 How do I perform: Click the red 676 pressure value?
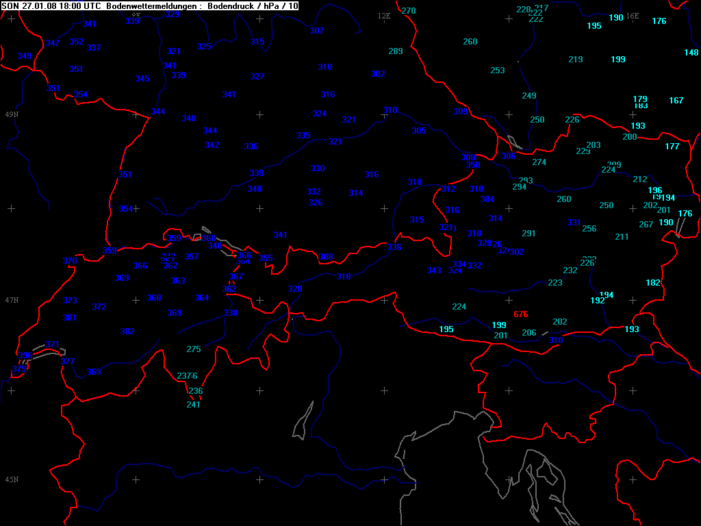coord(521,314)
